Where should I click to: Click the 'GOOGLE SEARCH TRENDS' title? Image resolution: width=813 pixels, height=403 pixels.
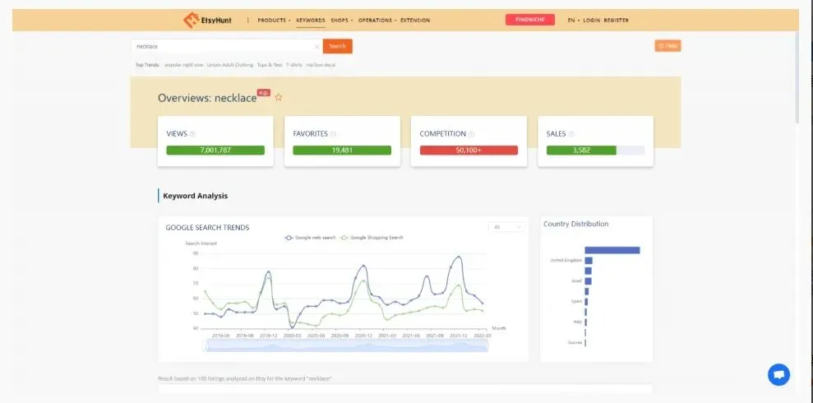tap(207, 228)
